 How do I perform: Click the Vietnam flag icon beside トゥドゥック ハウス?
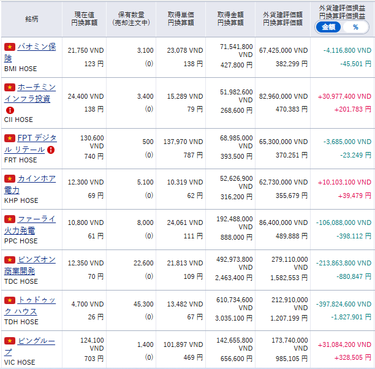pyautogui.click(x=9, y=300)
